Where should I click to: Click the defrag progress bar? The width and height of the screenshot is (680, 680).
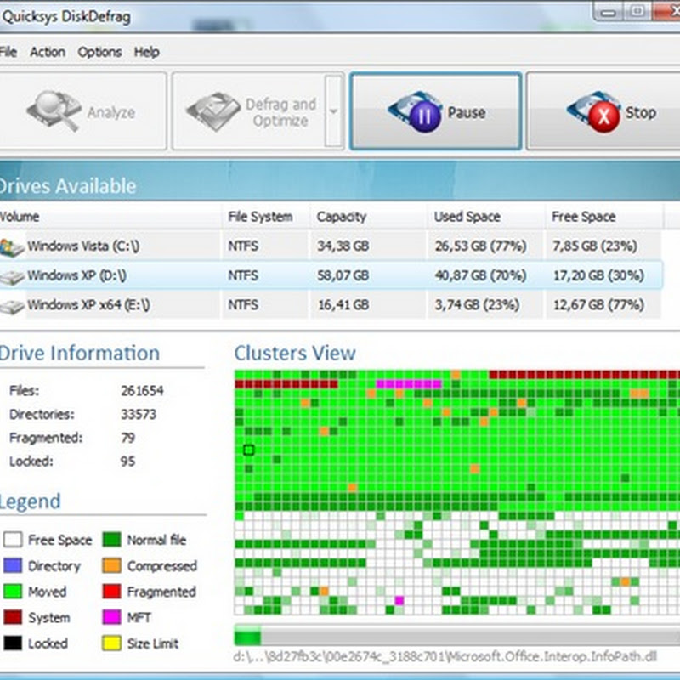tap(457, 635)
